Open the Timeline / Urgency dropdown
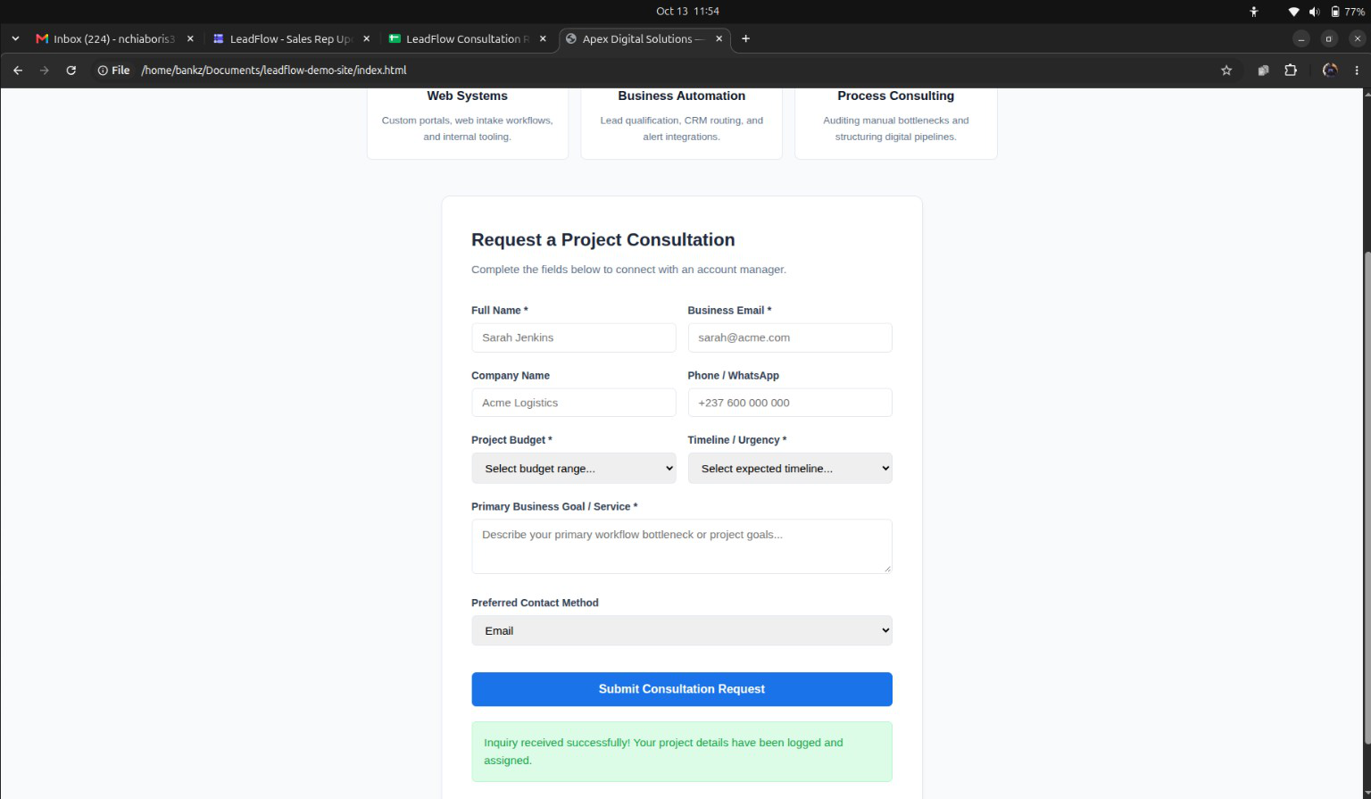The image size is (1371, 799). pyautogui.click(x=790, y=469)
